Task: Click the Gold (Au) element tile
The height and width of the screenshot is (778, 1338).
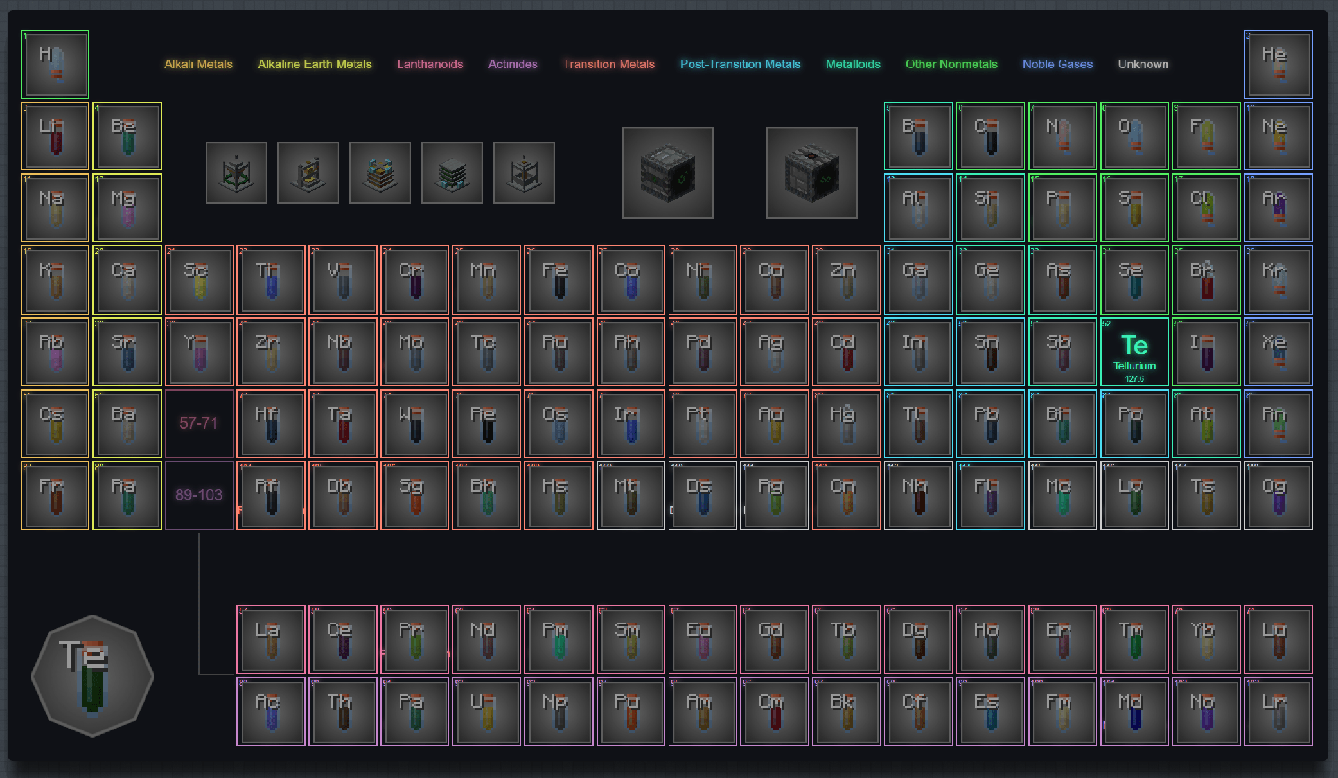Action: tap(774, 423)
